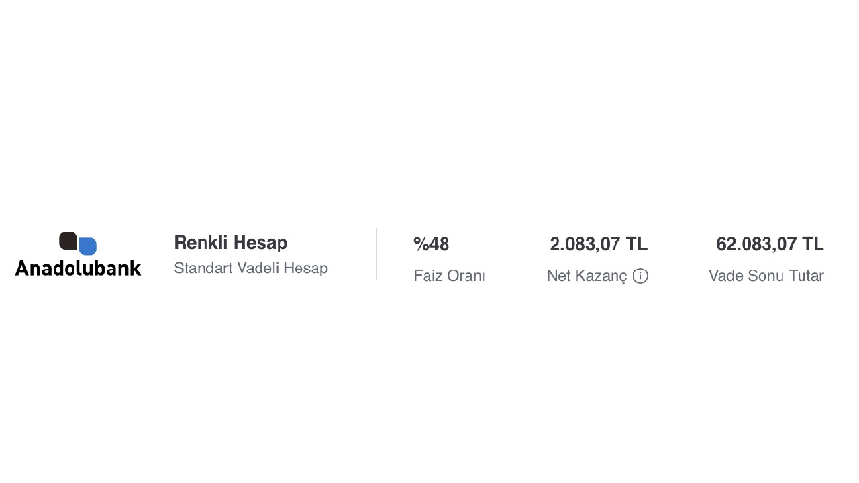Click the Vade Sonu Tutar label
Viewport: 859px width, 483px height.
(766, 276)
